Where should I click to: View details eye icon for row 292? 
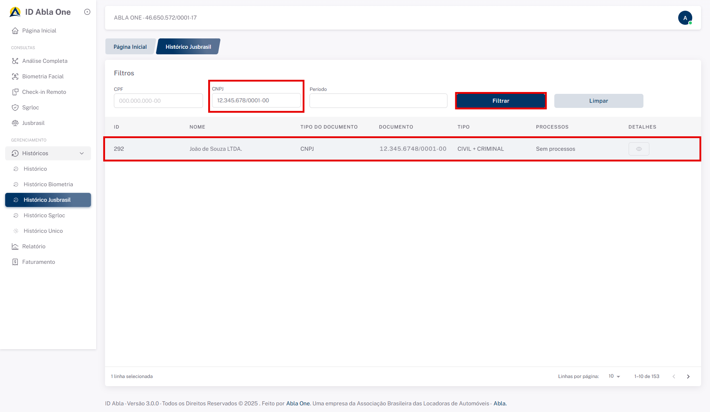point(639,149)
